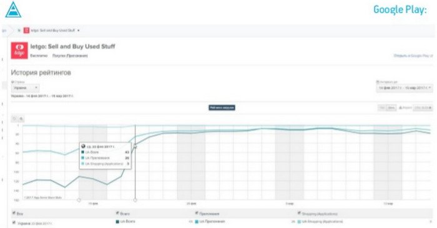Viewport: 437px width, 228px height.
Task: Open the date range dropdown
Action: point(405,88)
